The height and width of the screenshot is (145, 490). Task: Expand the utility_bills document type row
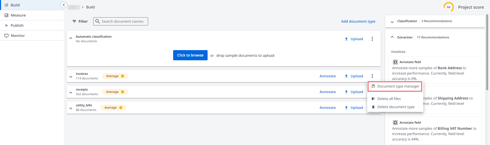click(x=71, y=108)
